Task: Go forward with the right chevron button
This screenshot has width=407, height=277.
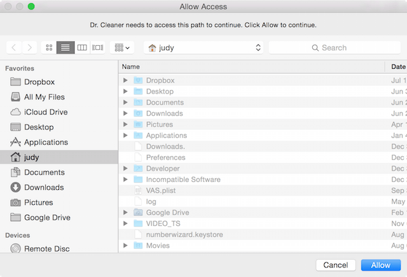Action: tap(29, 48)
